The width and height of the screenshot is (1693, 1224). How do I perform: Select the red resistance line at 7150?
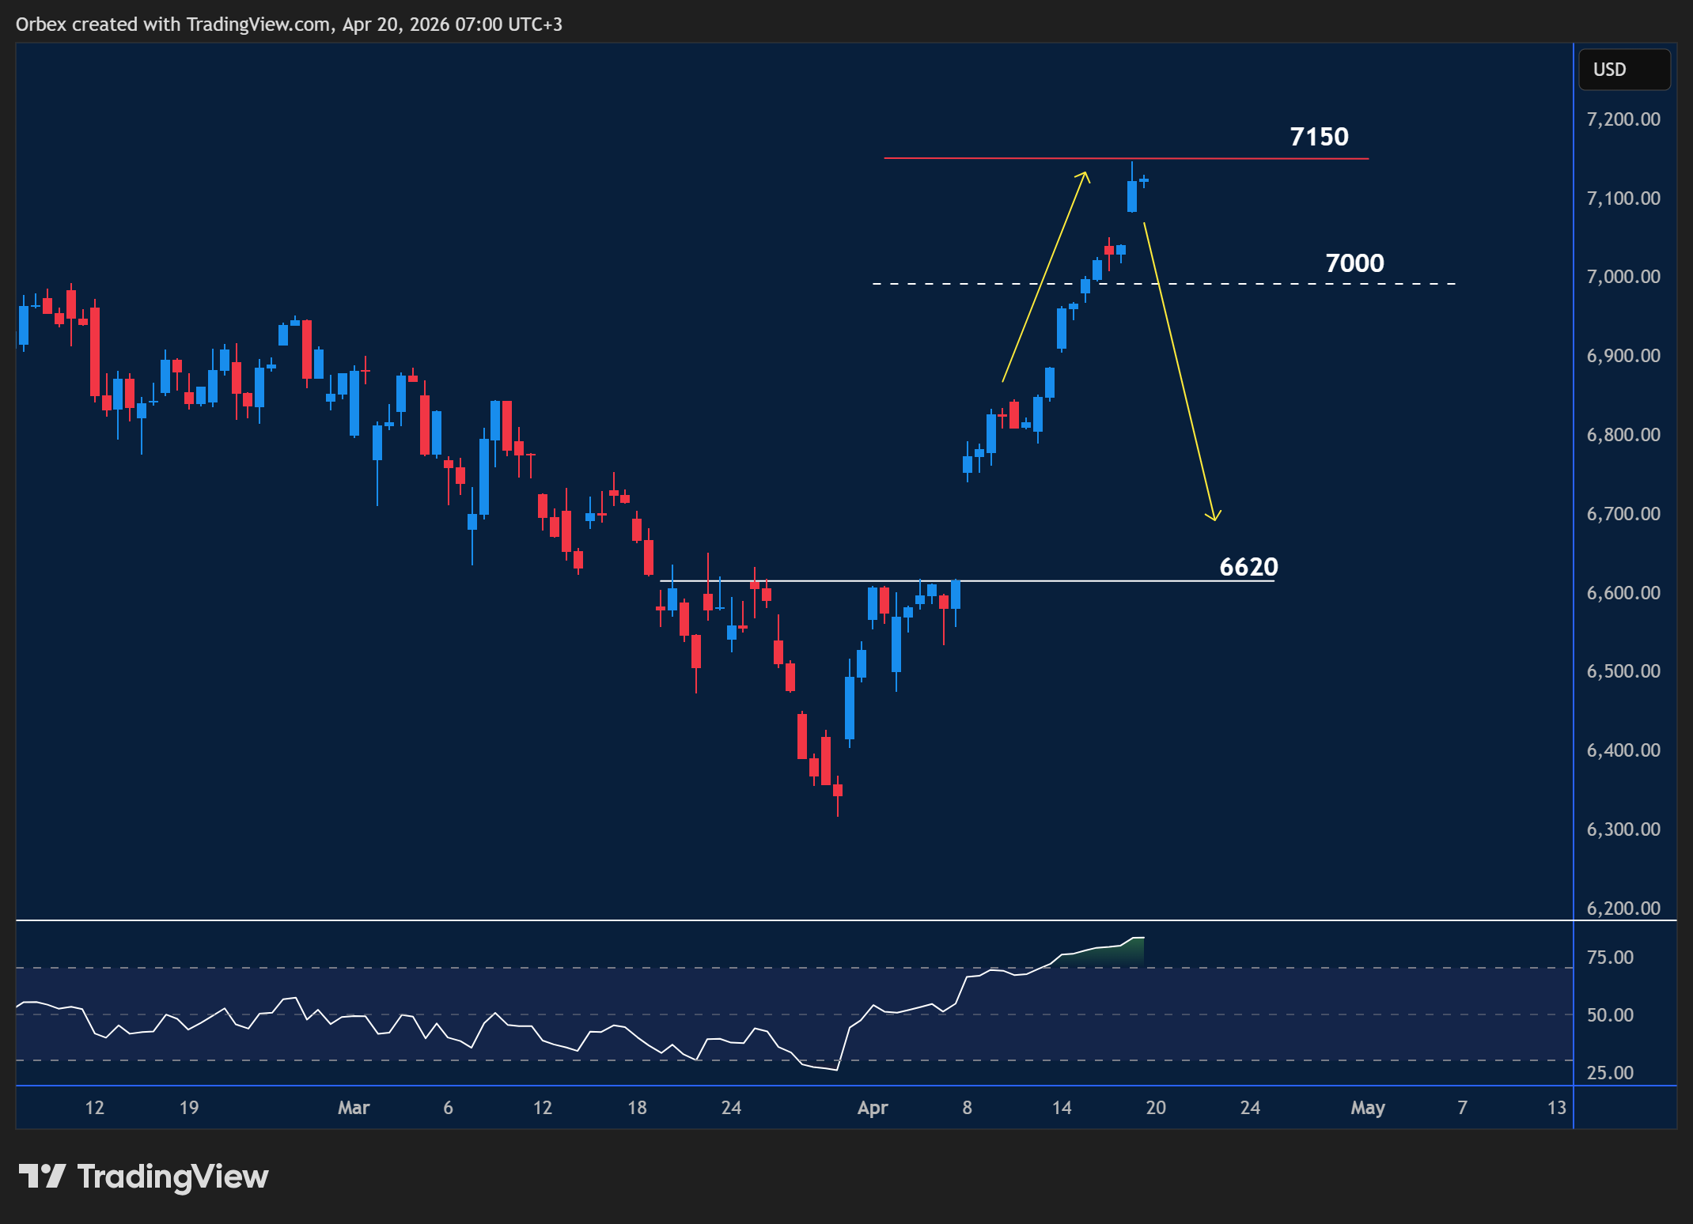point(1108,157)
